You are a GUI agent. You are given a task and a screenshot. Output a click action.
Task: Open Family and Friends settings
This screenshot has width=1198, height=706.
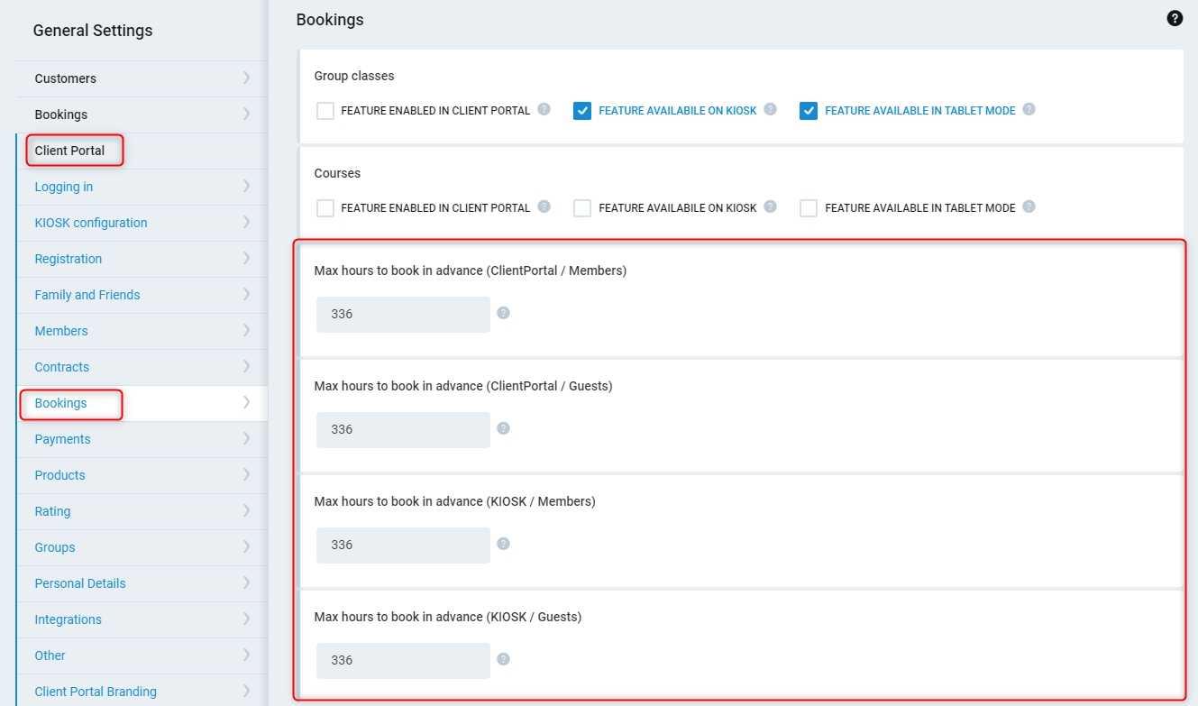[87, 295]
